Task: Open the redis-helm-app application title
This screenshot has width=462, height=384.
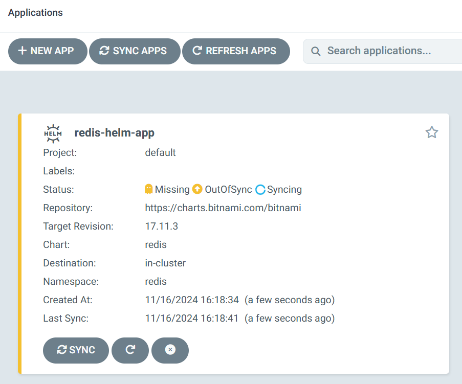Action: click(x=114, y=133)
